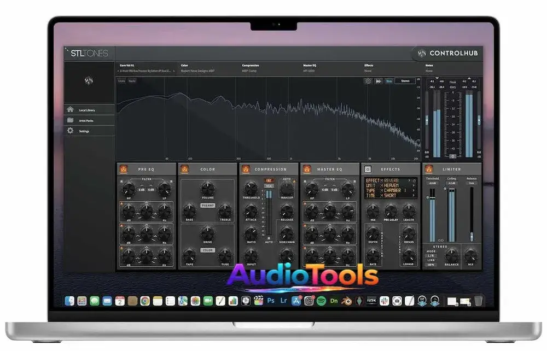Activate the FAT button in Compression

point(269,179)
